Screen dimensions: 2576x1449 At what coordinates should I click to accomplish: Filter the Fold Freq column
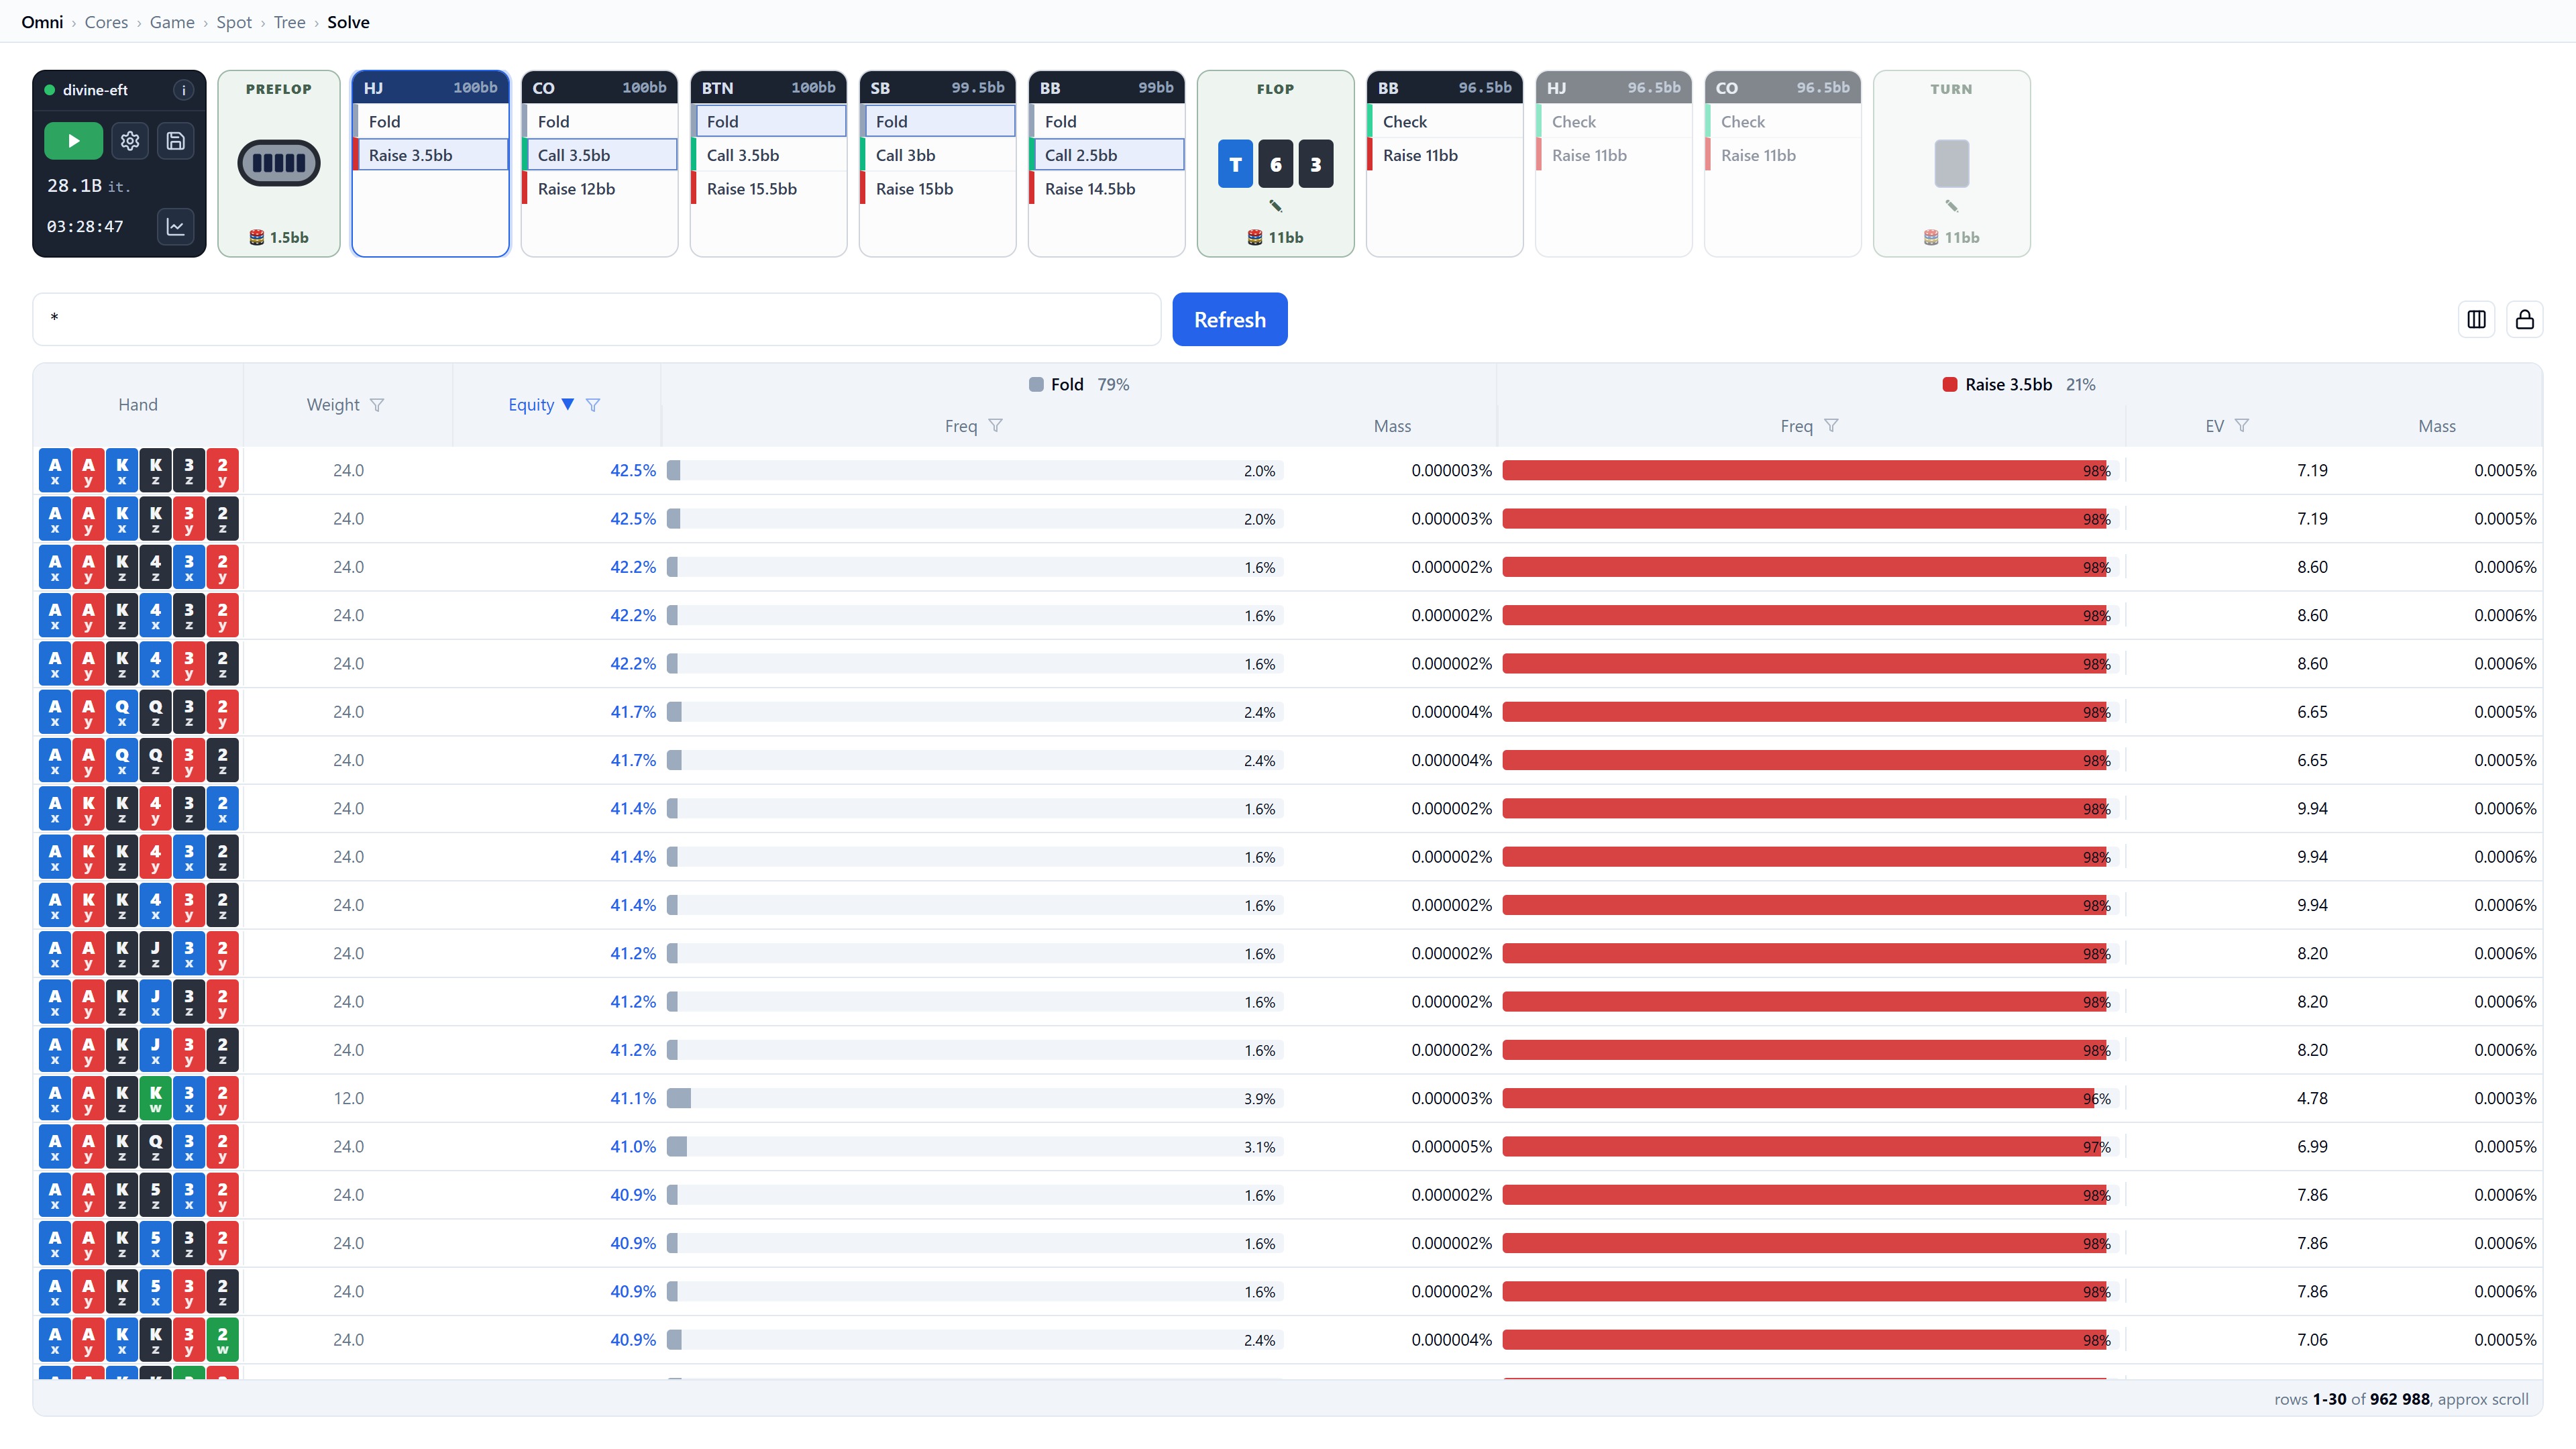(995, 426)
